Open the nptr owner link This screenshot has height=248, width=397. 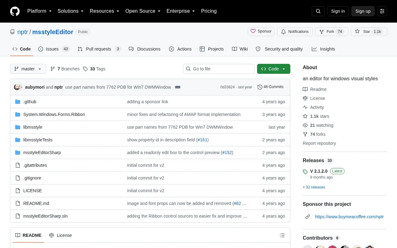(23, 32)
